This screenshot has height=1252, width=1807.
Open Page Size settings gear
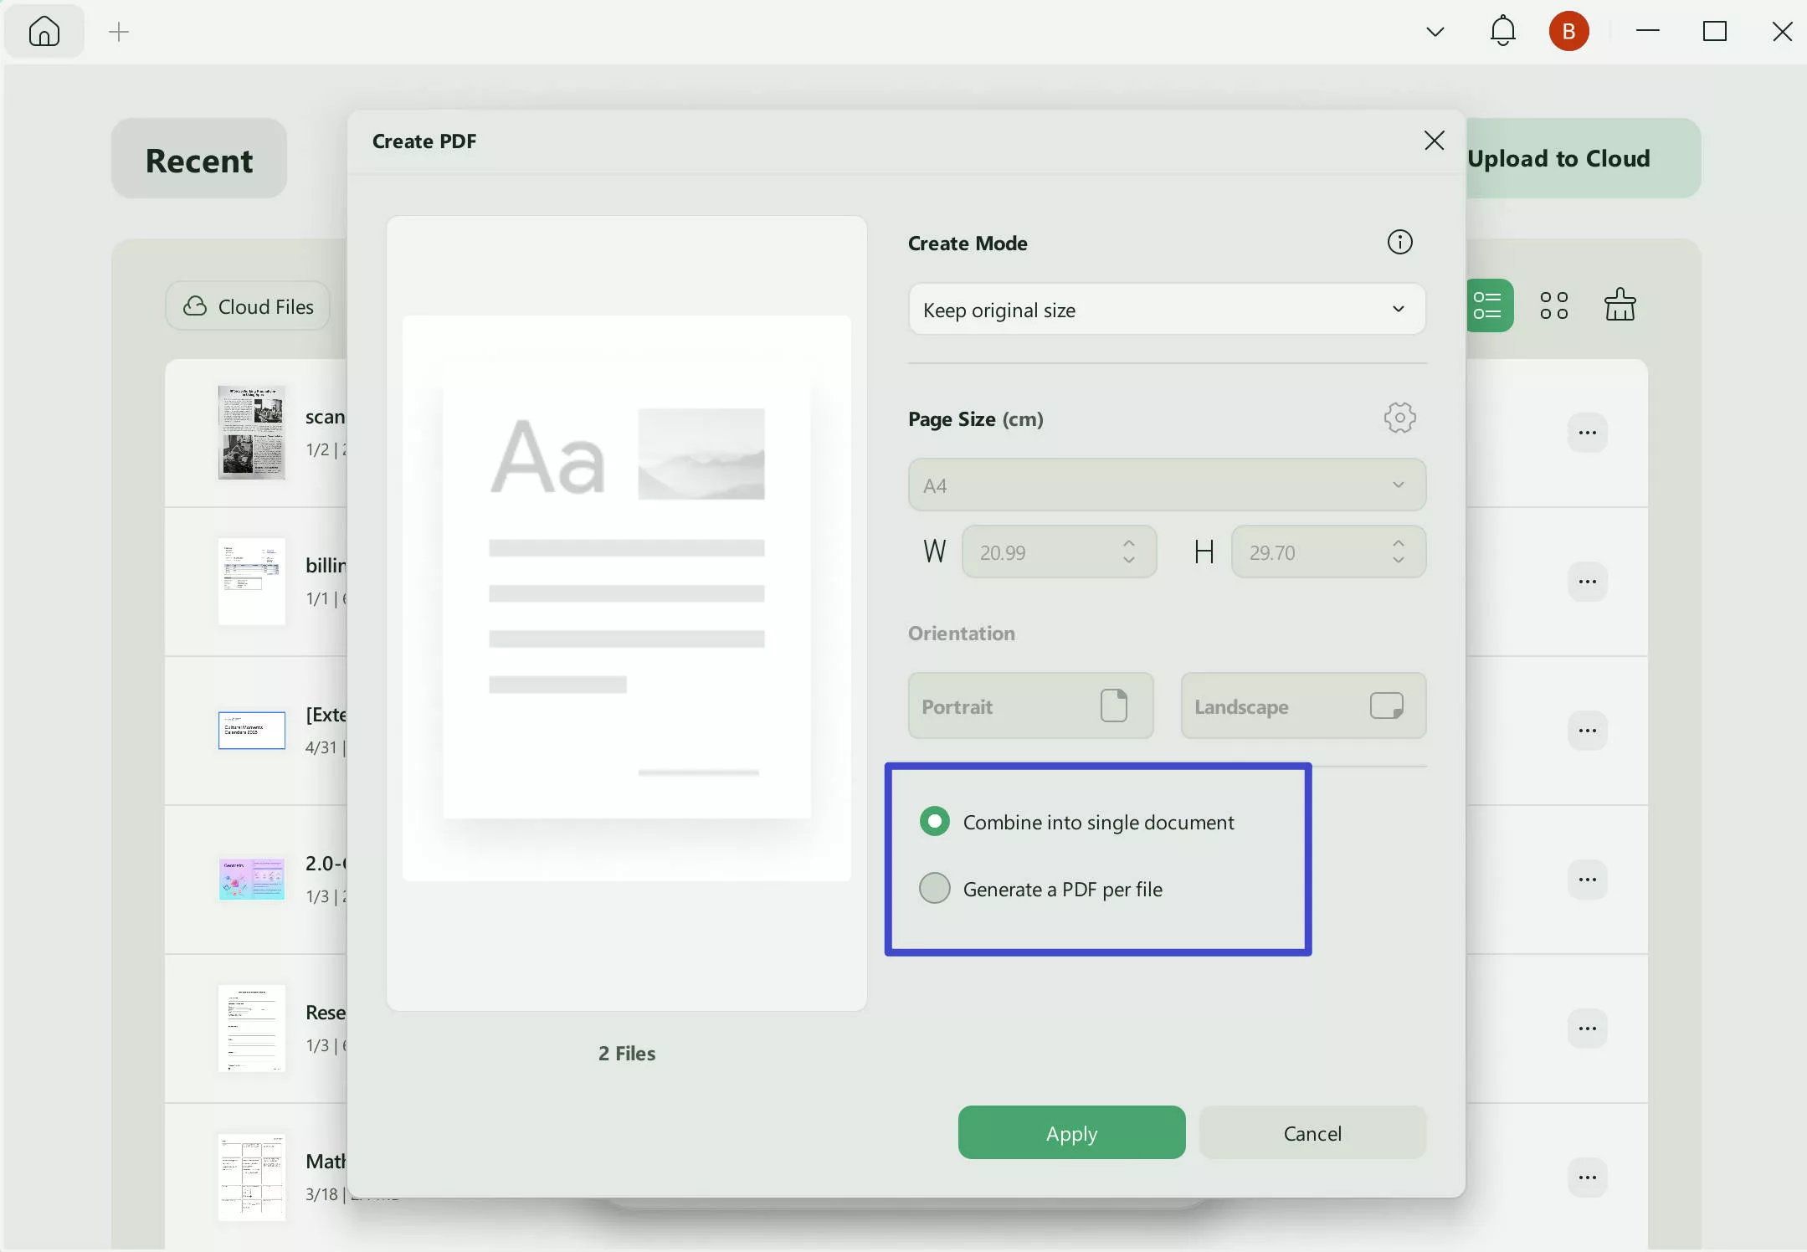1399,418
